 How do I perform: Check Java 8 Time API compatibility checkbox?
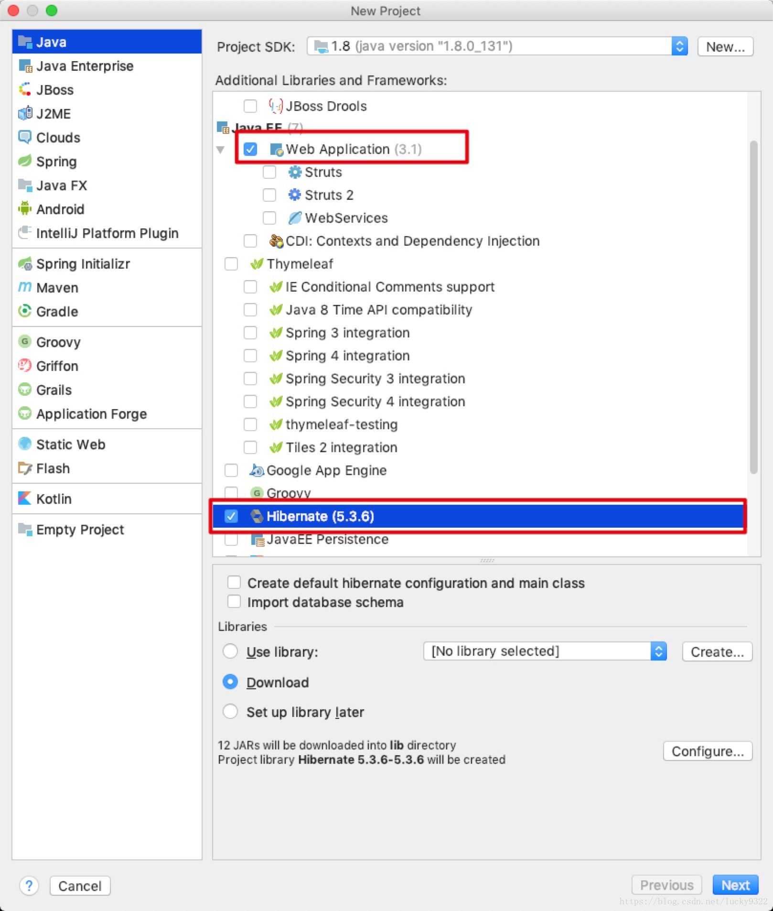[x=250, y=310]
